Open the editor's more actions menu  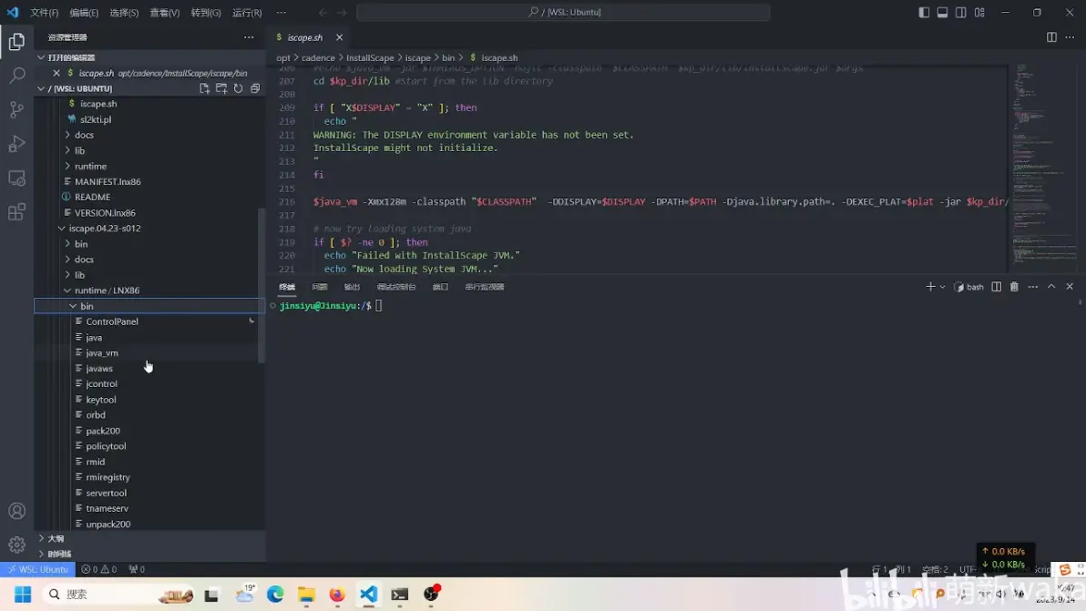(x=1070, y=37)
